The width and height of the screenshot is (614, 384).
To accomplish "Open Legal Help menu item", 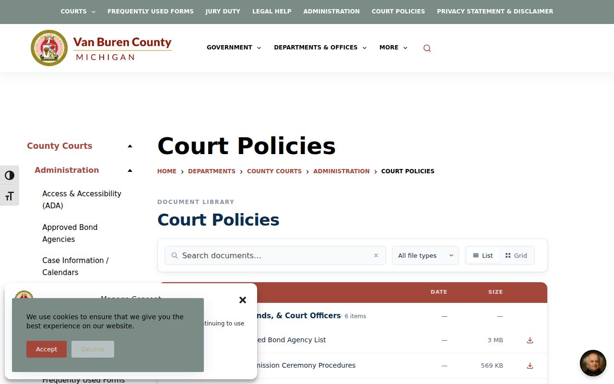I will tap(272, 11).
